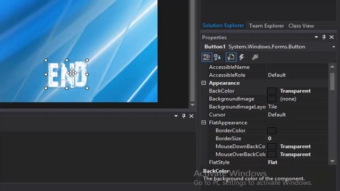Pin the bottom output panel
This screenshot has width=340, height=191.
coord(184,116)
